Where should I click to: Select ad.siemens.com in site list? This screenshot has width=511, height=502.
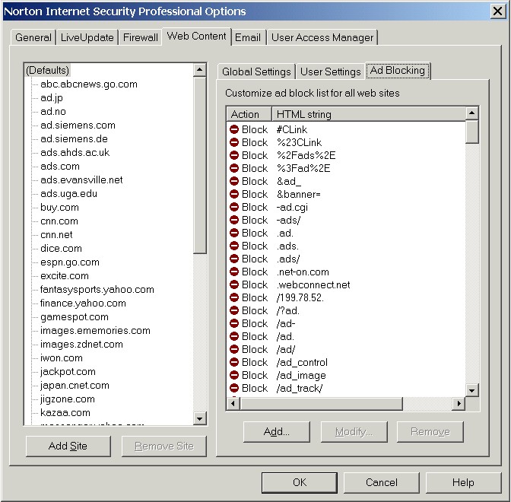click(78, 125)
